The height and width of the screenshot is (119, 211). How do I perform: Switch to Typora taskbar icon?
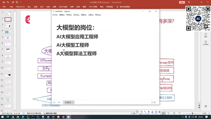[69, 117]
